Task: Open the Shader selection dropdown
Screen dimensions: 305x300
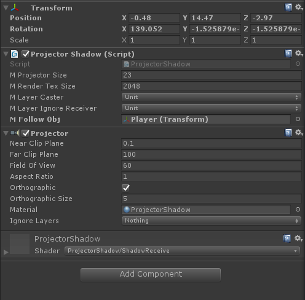Action: 182,251
